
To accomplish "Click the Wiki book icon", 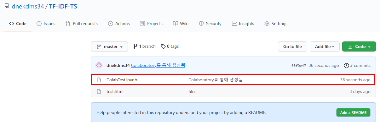I will [x=176, y=24].
